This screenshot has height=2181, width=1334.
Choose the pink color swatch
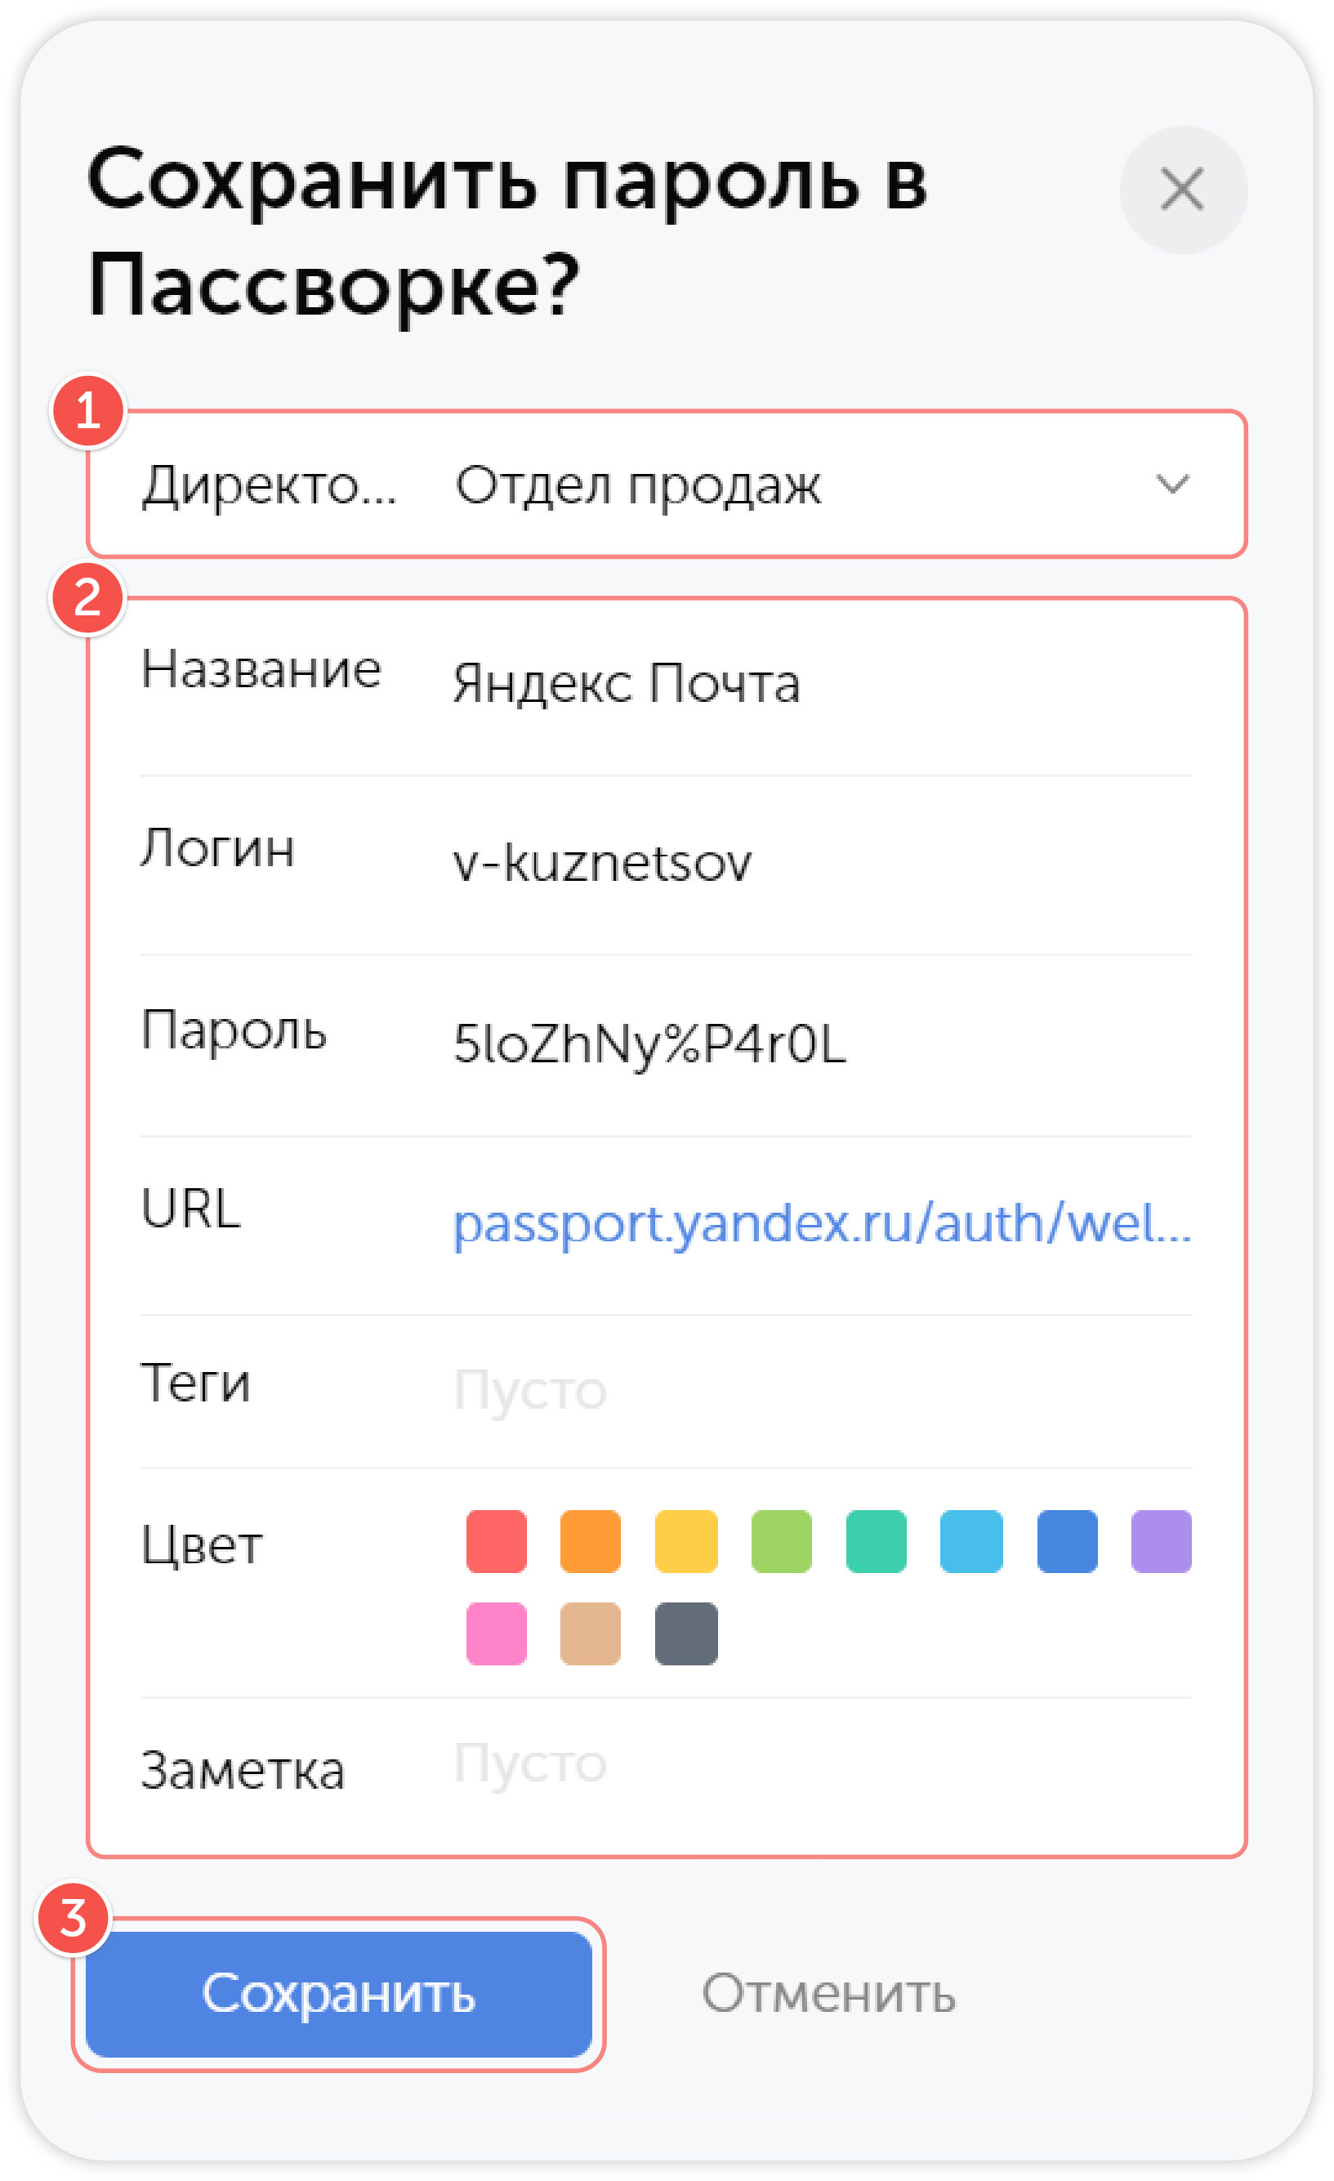[497, 1634]
